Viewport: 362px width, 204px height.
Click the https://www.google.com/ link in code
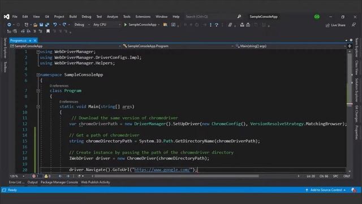click(x=162, y=170)
